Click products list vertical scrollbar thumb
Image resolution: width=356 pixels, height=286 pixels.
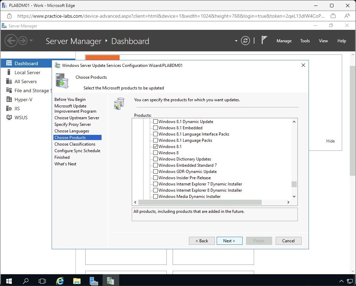(294, 184)
